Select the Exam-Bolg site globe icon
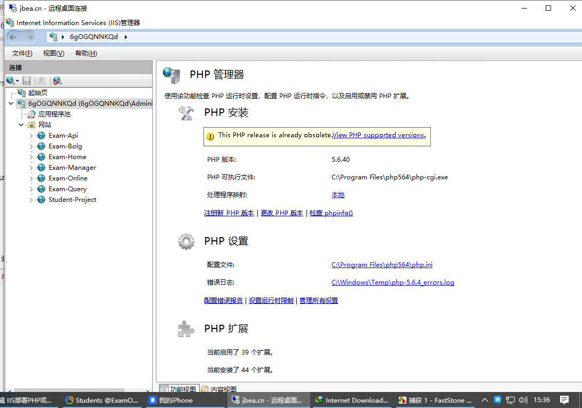582x408 pixels. pos(42,146)
